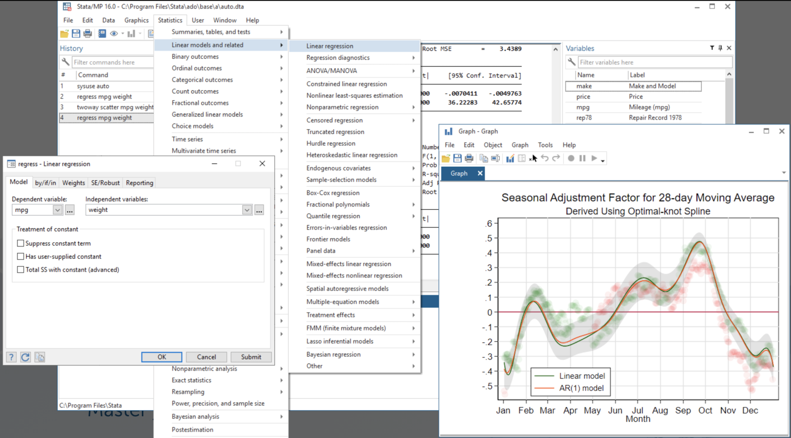Open the Dependent variable dropdown arrow
Screen dimensions: 791x438
(x=57, y=210)
